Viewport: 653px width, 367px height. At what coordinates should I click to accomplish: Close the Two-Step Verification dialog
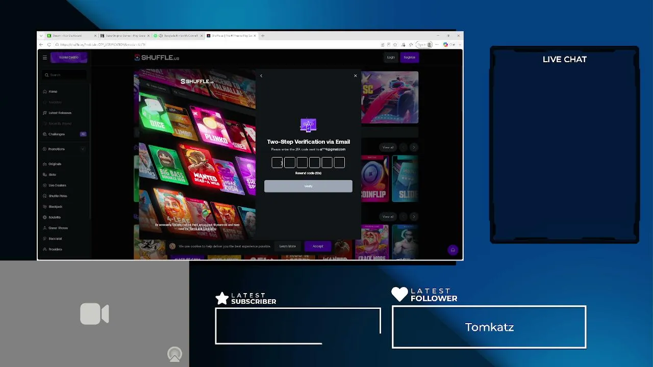tap(356, 76)
